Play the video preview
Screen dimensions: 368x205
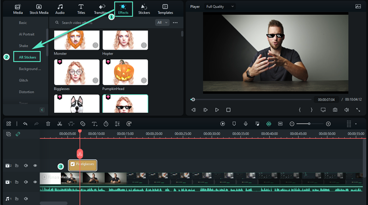tap(217, 110)
